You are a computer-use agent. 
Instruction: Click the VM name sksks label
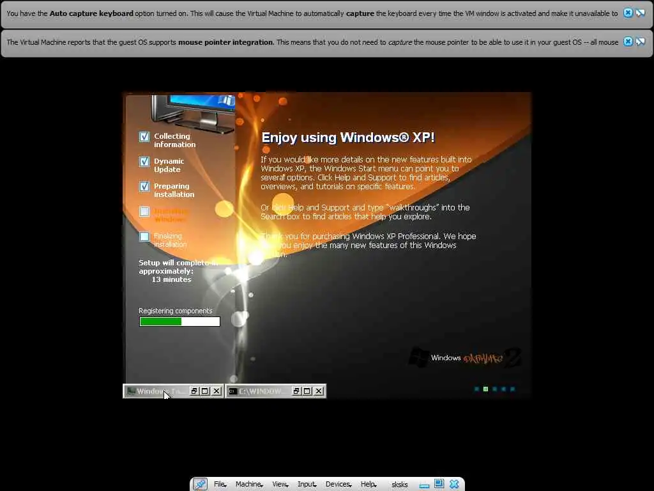400,485
